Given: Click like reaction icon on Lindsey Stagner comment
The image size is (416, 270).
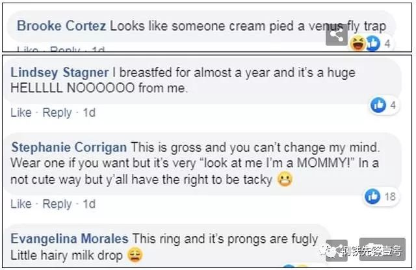Looking at the screenshot, I should tap(378, 105).
